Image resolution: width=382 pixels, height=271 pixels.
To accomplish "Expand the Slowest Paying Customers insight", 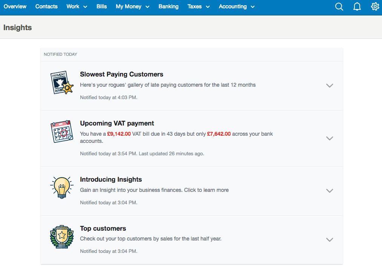I will (329, 86).
